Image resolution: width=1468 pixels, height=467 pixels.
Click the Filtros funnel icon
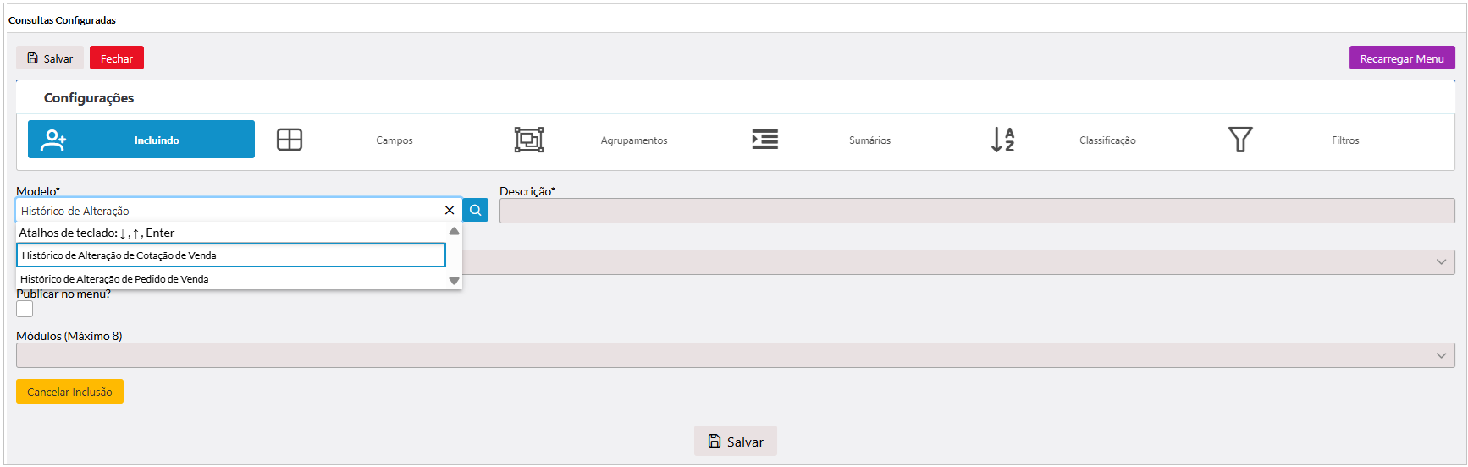(1240, 140)
